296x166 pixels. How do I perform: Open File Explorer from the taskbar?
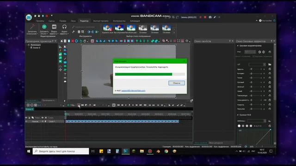pyautogui.click(x=142, y=151)
